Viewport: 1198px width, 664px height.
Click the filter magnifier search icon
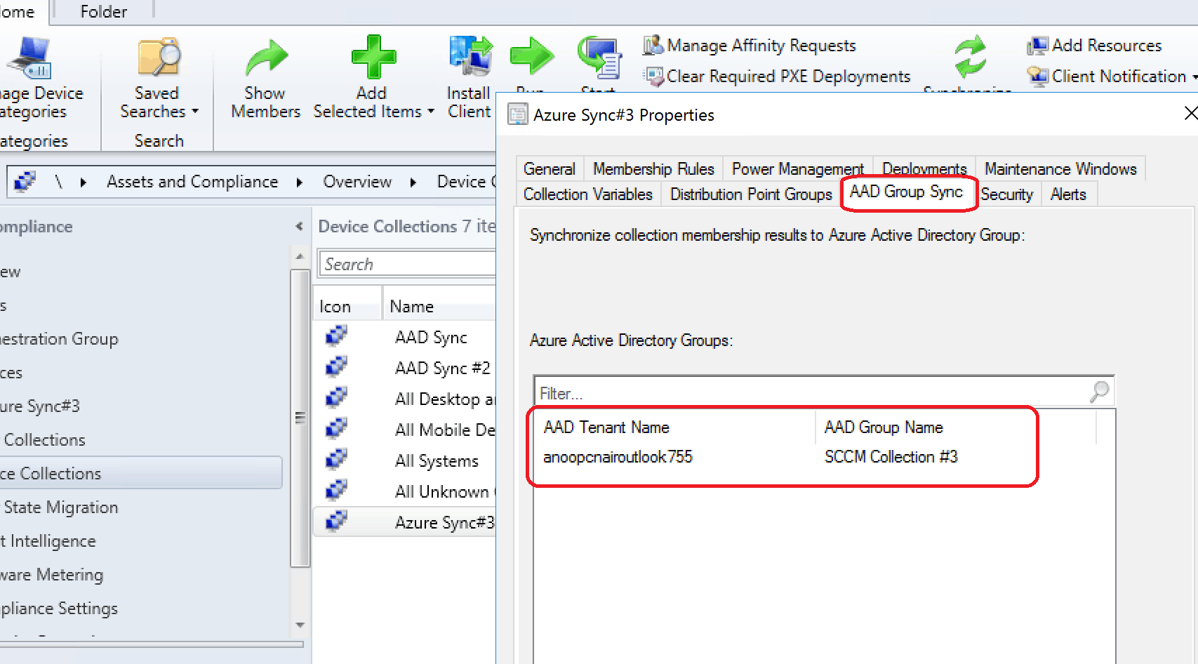point(1100,391)
